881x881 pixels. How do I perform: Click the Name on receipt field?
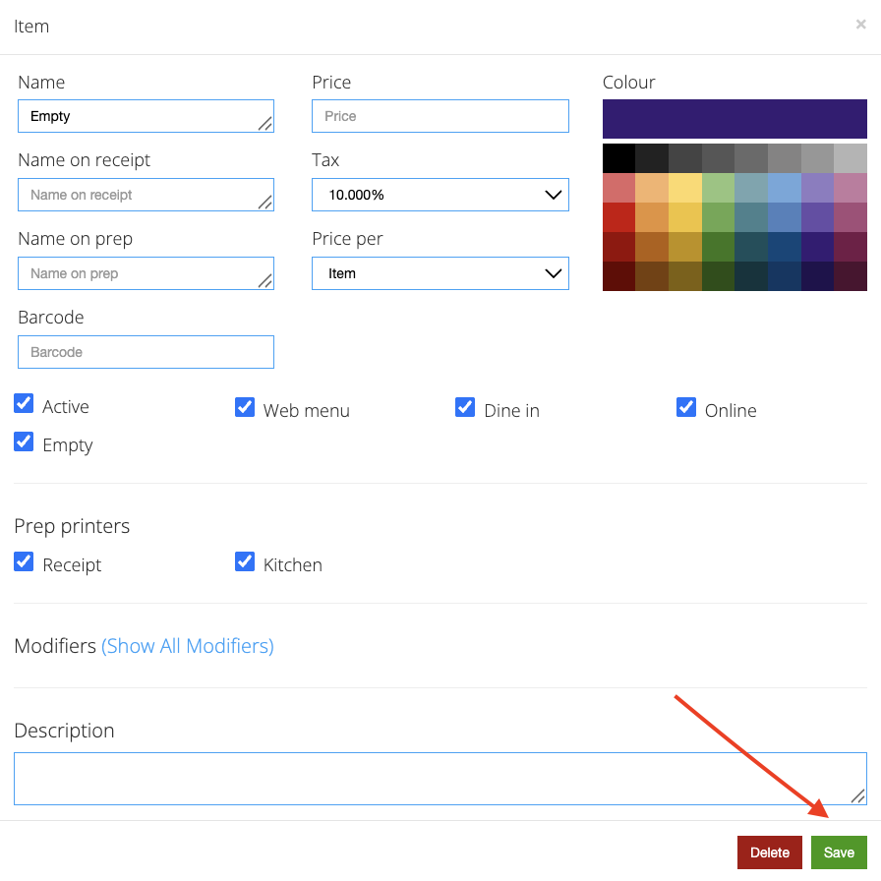[x=147, y=195]
